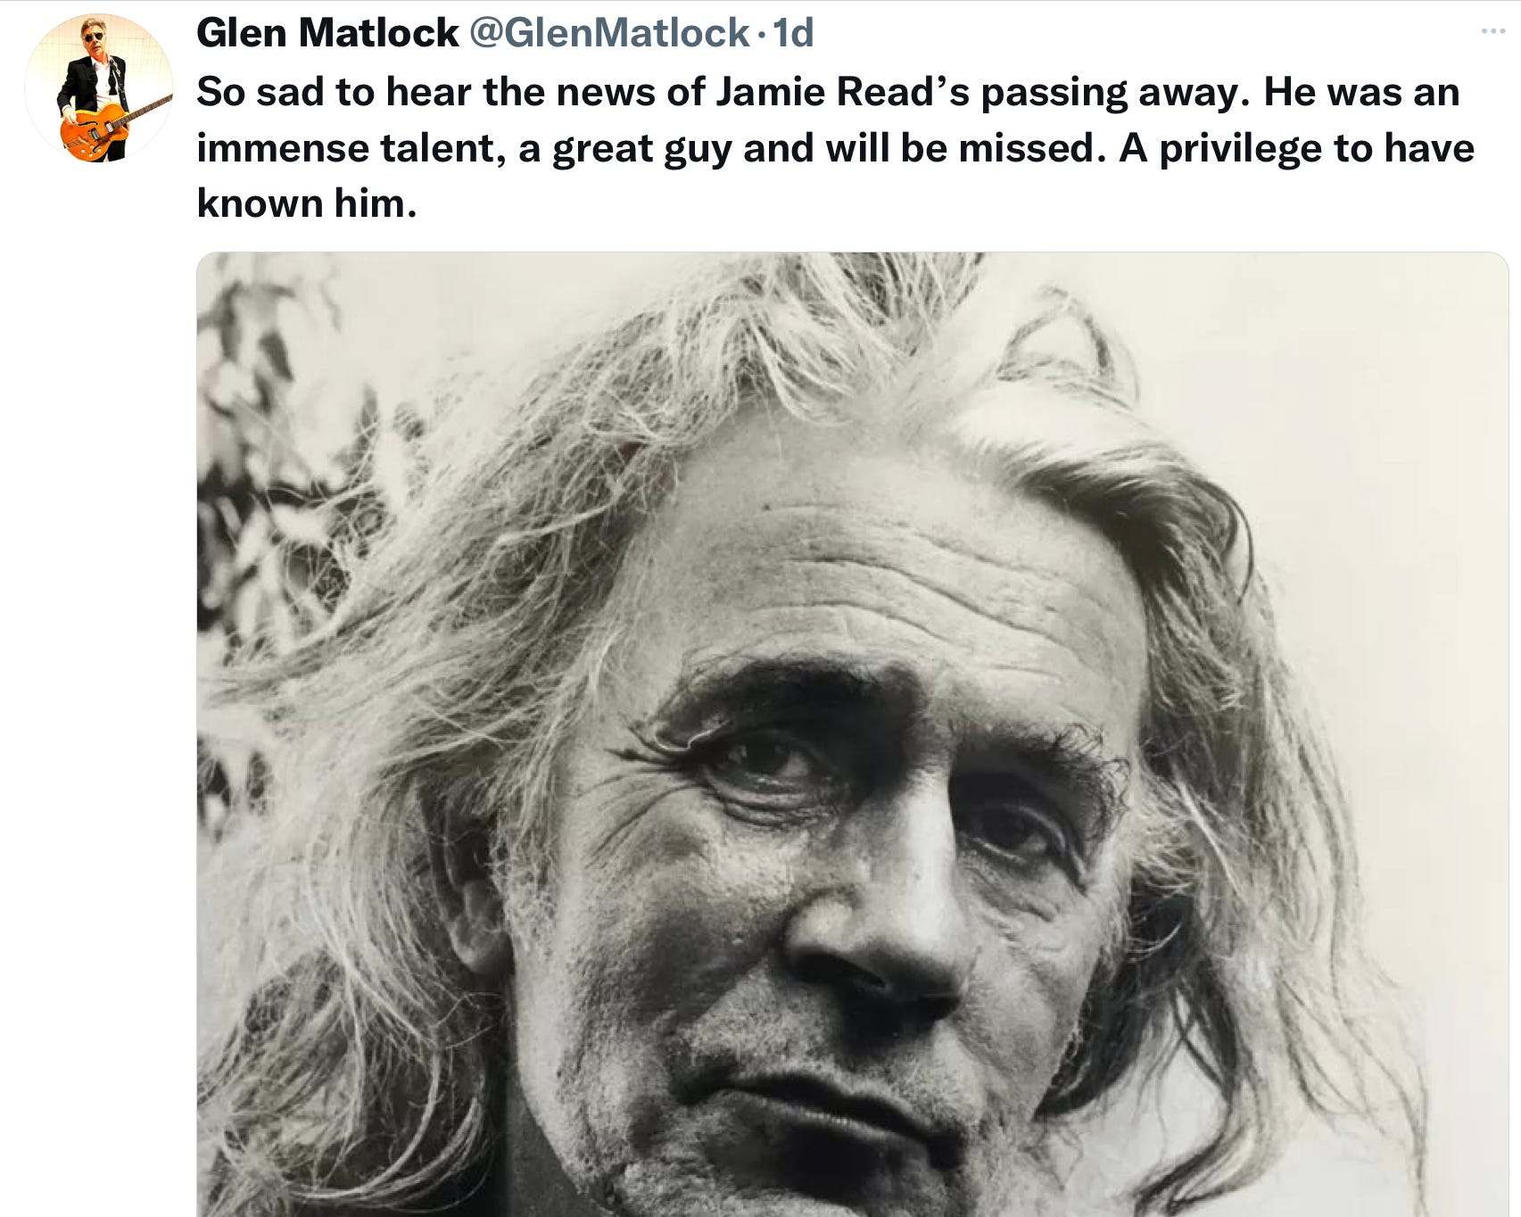
Task: Open the tweet via its "1d" timestamp
Action: (x=792, y=33)
